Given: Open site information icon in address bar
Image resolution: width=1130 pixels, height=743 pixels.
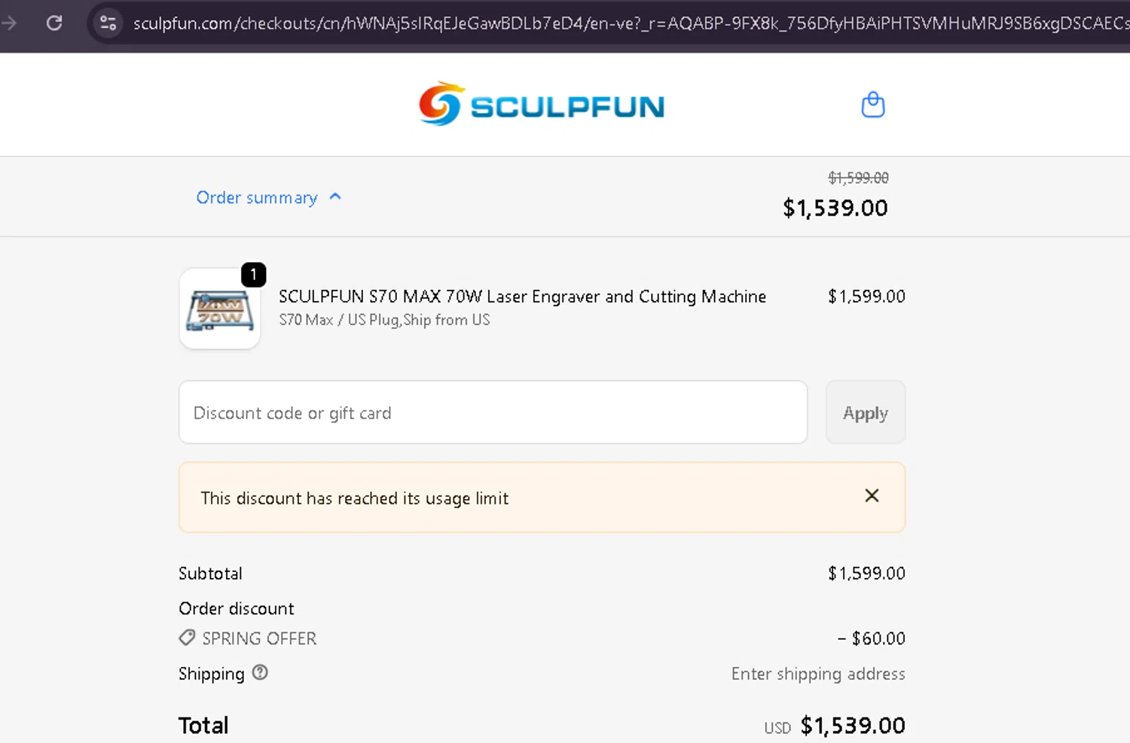Looking at the screenshot, I should [108, 23].
